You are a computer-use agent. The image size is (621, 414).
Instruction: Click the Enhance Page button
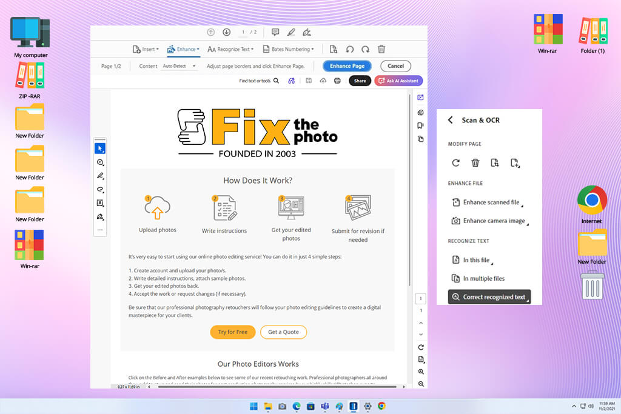tap(347, 66)
